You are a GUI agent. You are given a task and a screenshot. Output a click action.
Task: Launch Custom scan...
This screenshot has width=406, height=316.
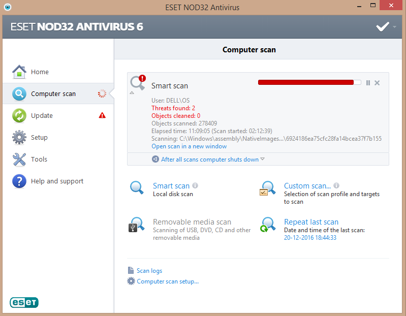(307, 186)
